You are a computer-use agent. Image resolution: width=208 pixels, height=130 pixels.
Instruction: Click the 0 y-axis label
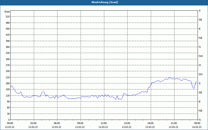[9, 120]
